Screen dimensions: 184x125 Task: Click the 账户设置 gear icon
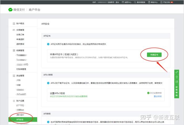click(x=14, y=101)
